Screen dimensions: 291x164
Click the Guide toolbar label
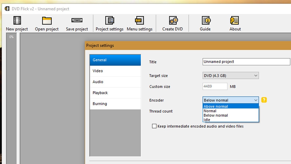pyautogui.click(x=205, y=29)
